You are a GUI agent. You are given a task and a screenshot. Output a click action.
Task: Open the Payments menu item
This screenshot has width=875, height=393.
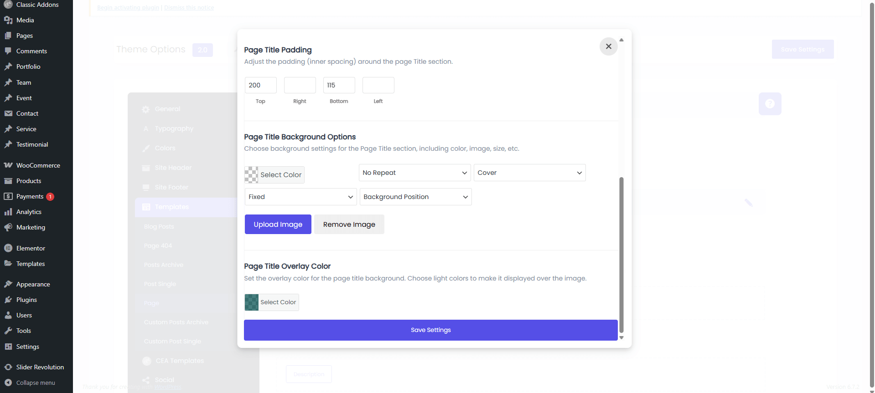(x=30, y=196)
